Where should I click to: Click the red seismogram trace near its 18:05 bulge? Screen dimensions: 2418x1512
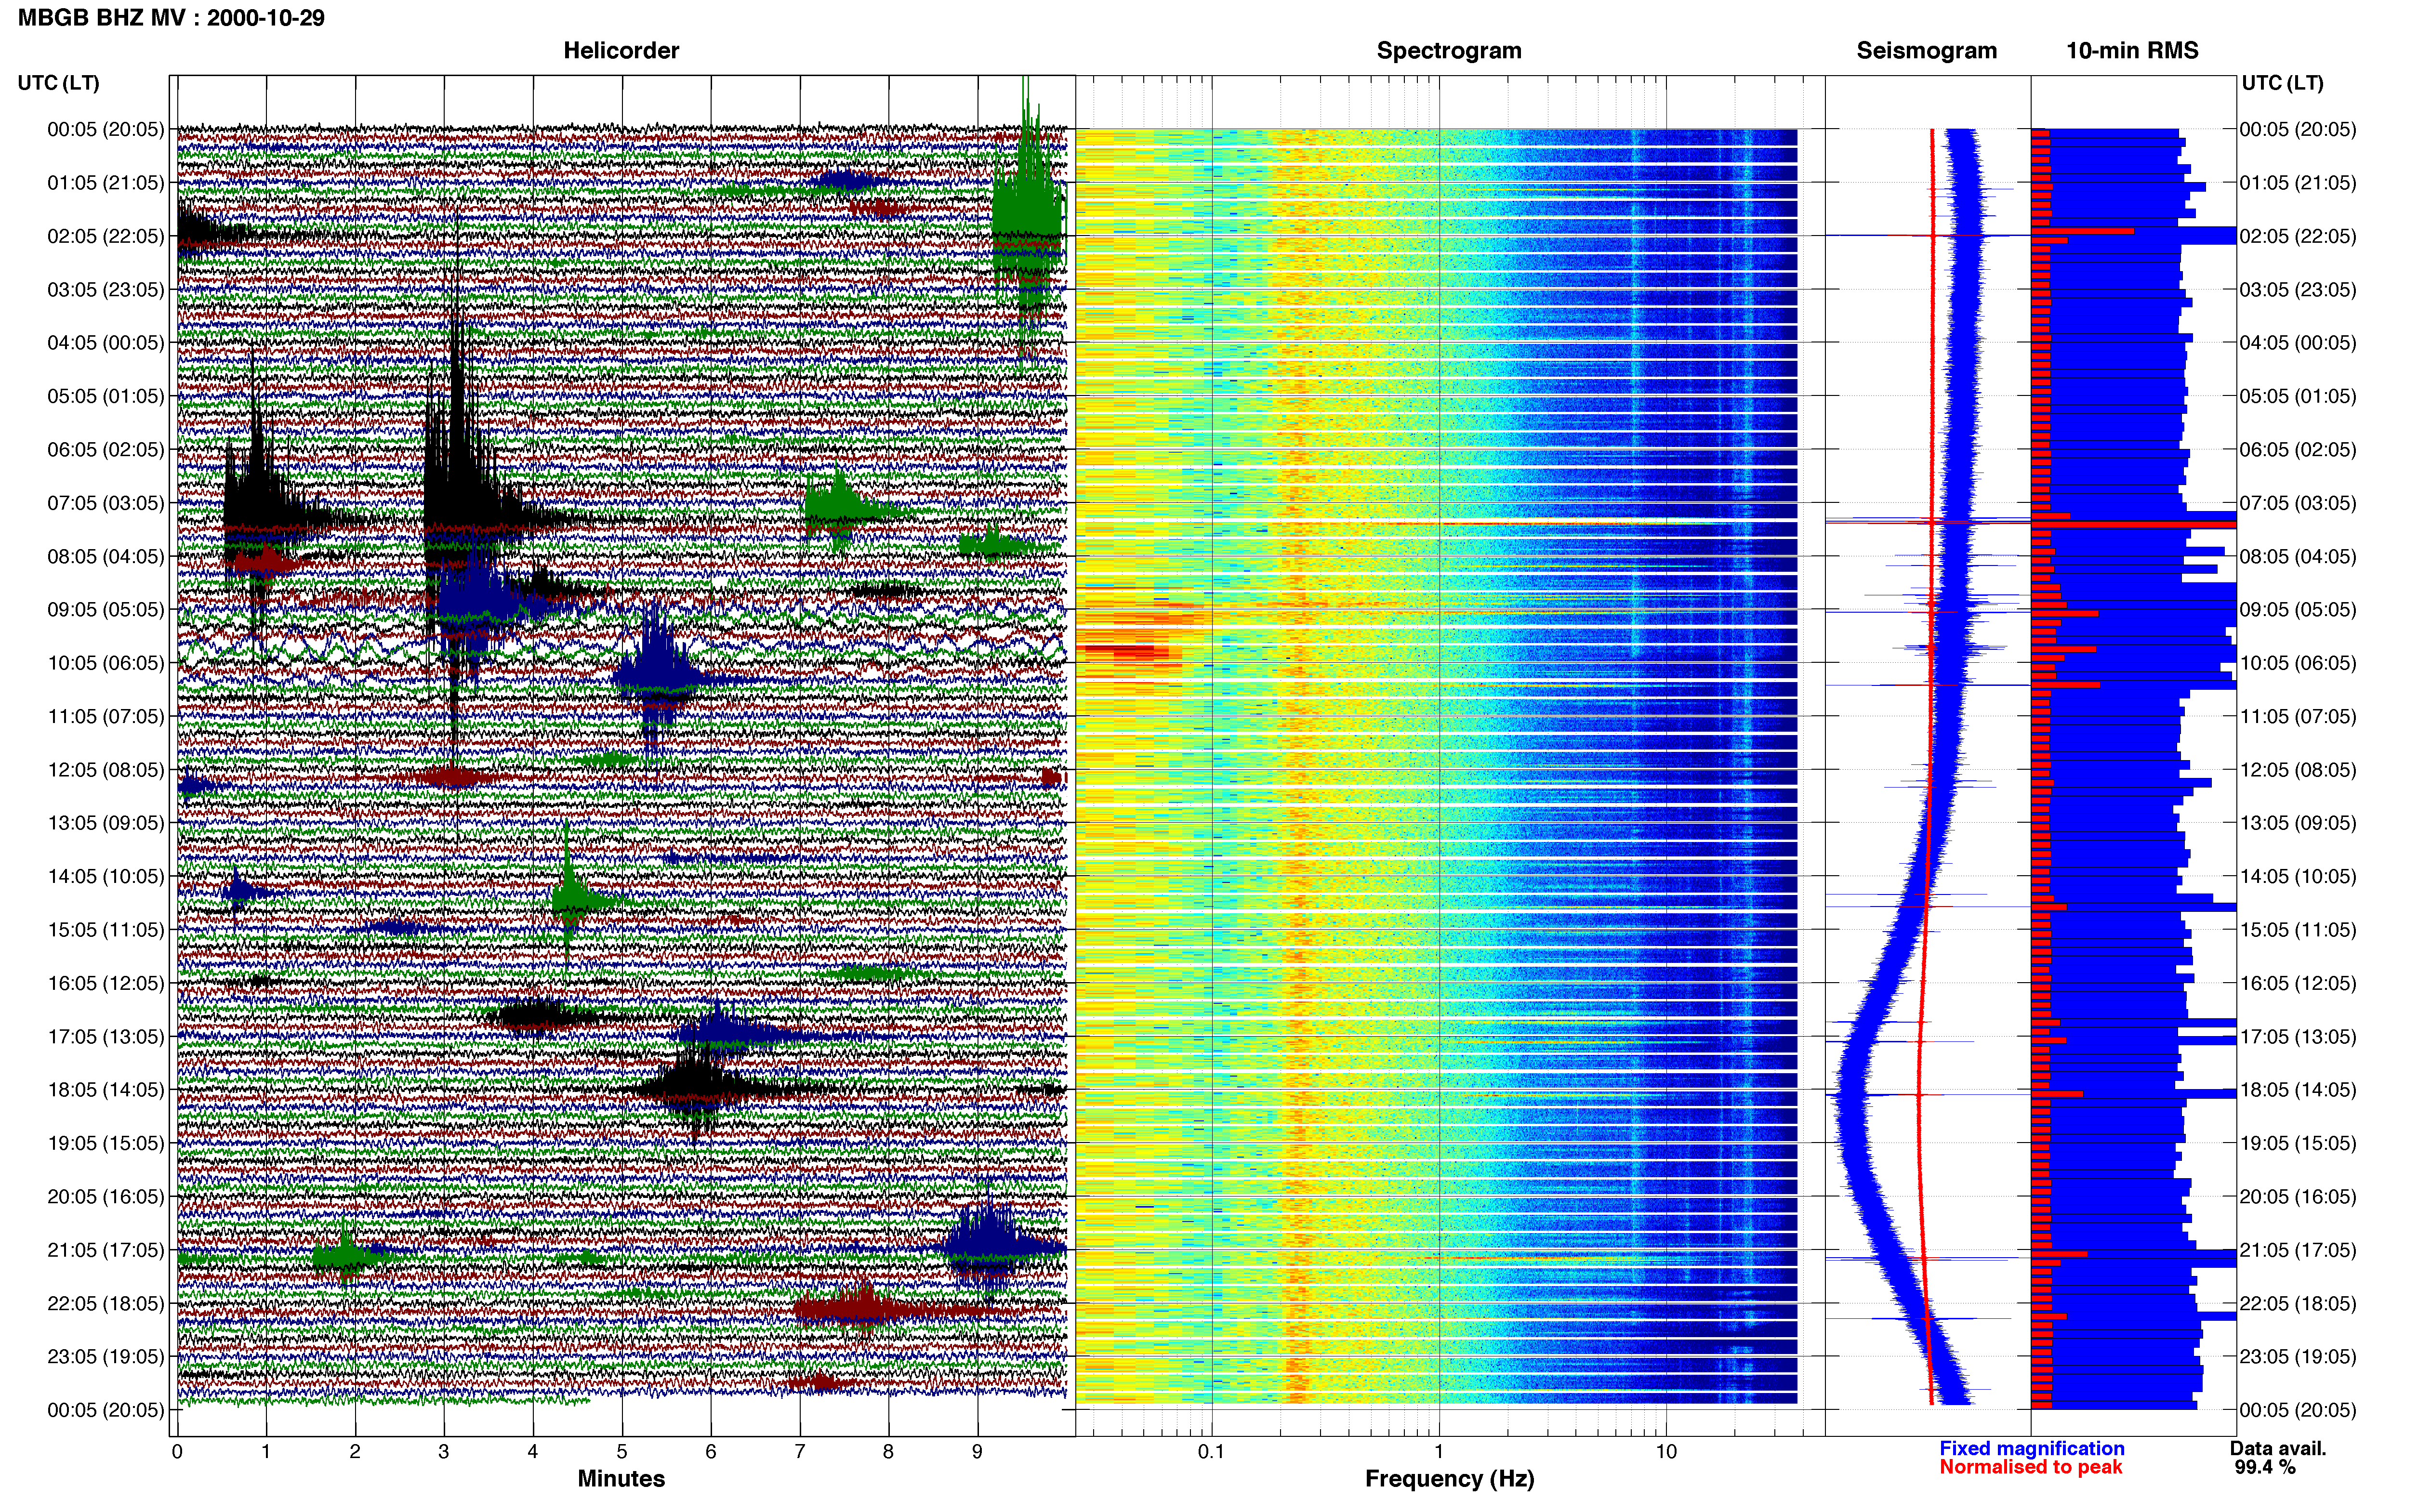pyautogui.click(x=1918, y=1090)
